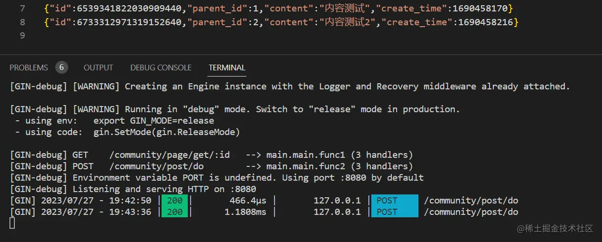Click empty line number 9 in gutter
Viewport: 602px width, 242px height.
[x=23, y=36]
